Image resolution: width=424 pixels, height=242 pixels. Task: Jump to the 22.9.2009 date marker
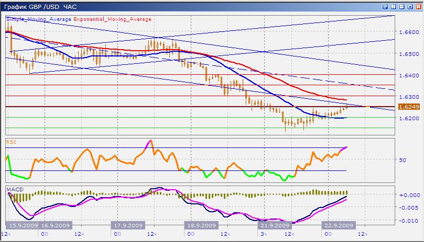[x=336, y=226]
